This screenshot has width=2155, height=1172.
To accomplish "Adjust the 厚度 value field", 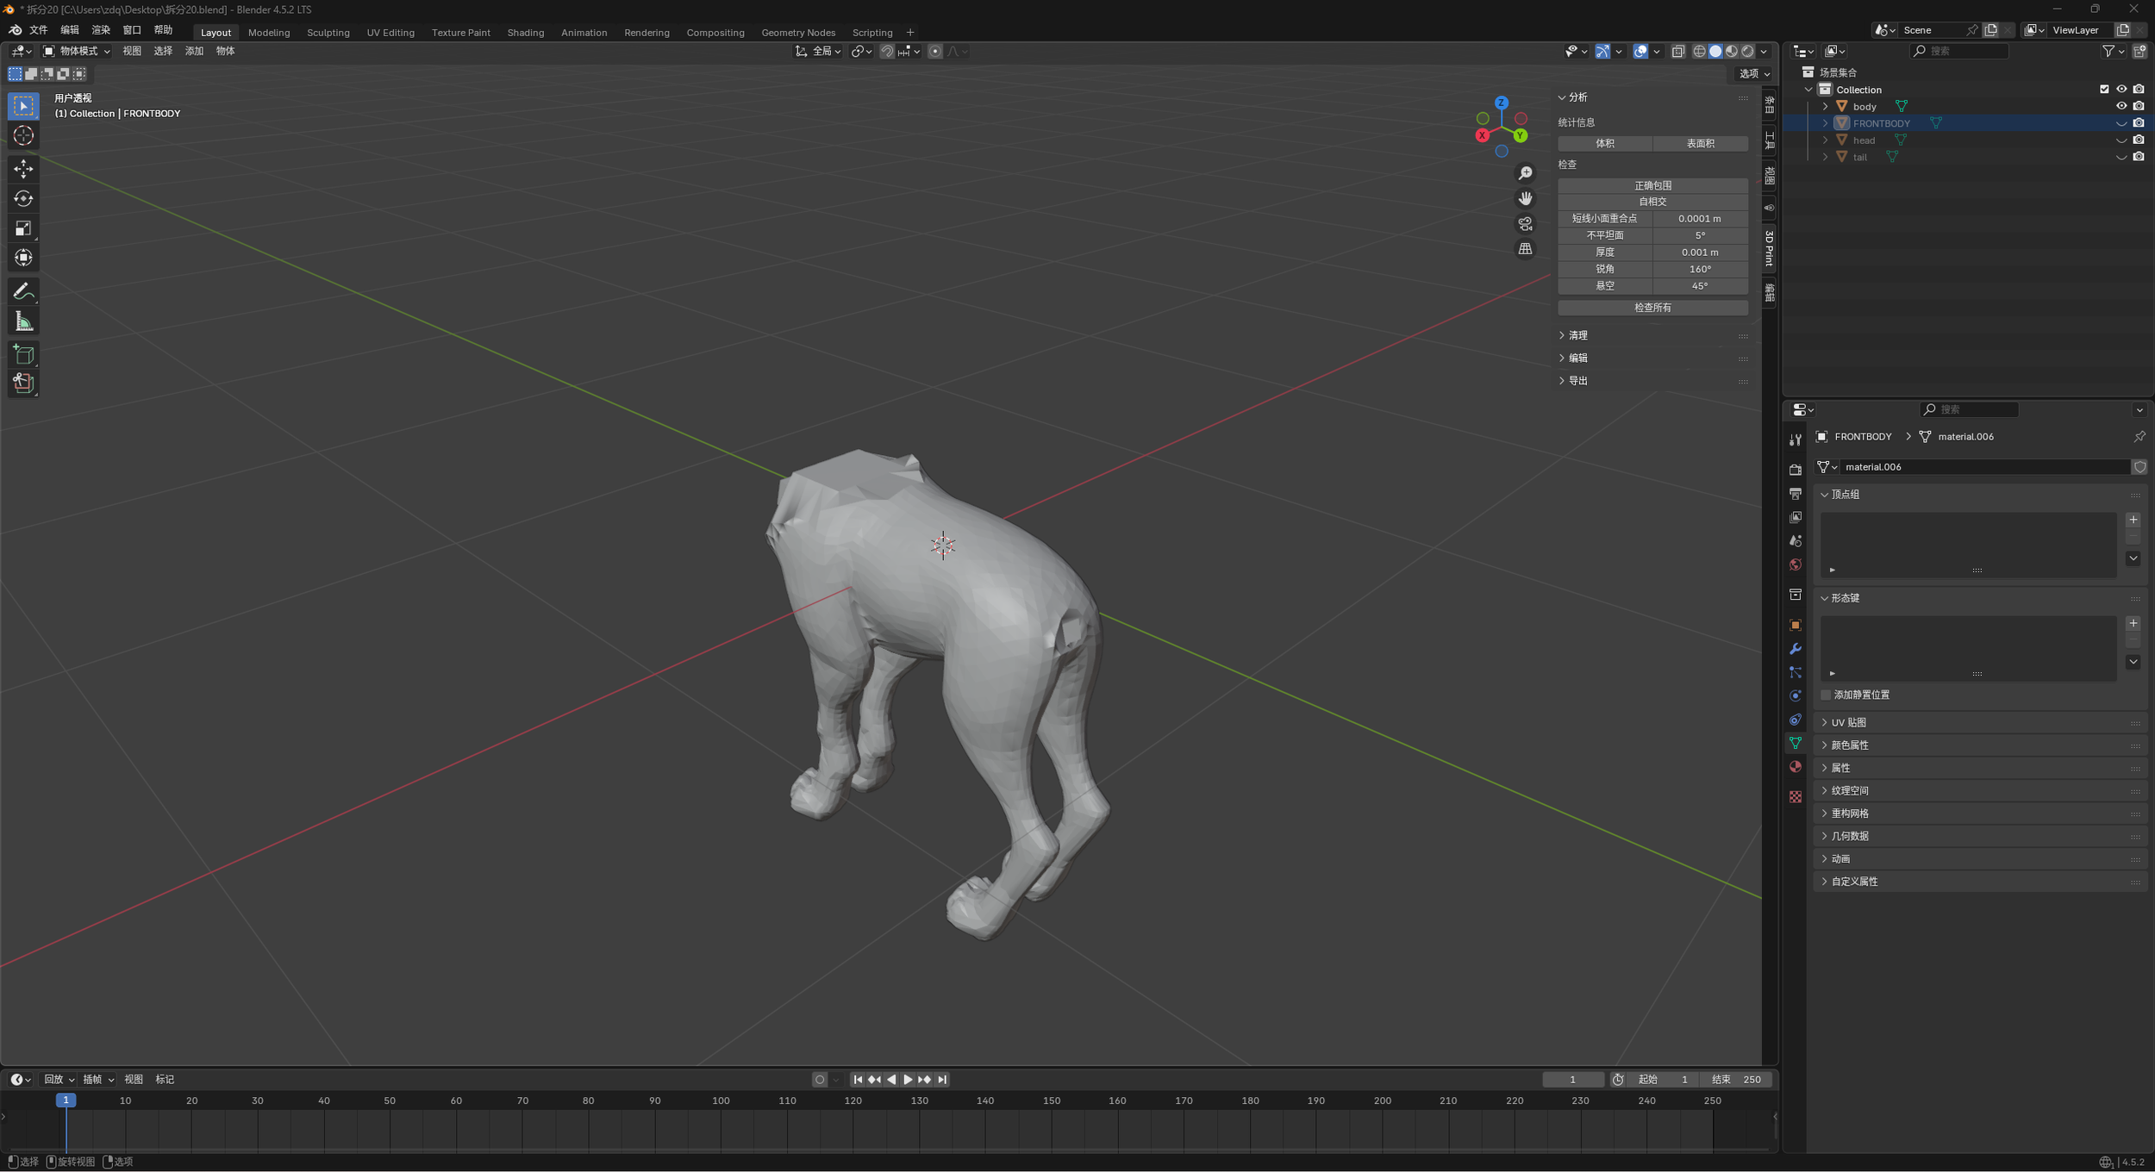I will tap(1699, 252).
